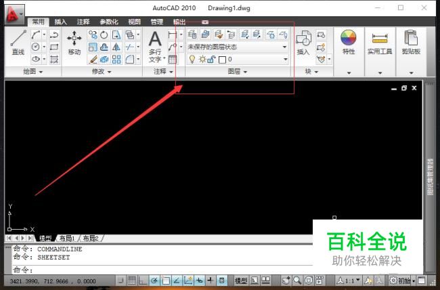Switch to the 布局2 layout tab
Image resolution: width=440 pixels, height=290 pixels.
(x=91, y=239)
